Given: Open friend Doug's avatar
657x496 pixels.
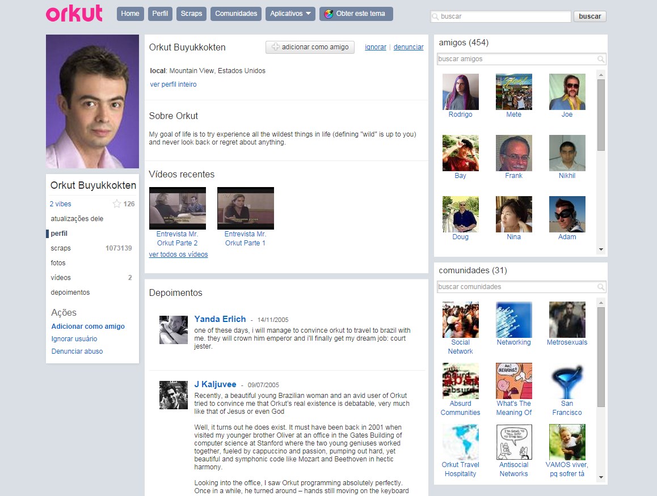Looking at the screenshot, I should point(461,214).
